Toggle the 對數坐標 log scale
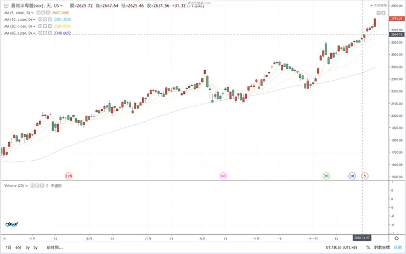This screenshot has height=254, width=406. pos(382,247)
